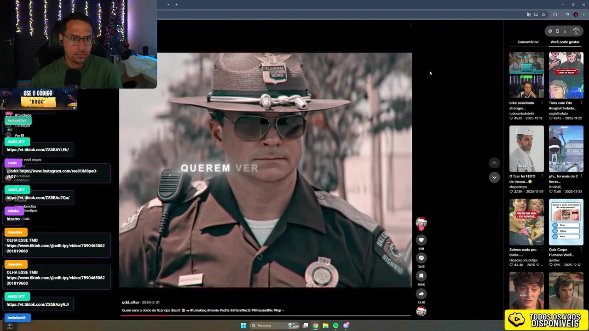Switch to the Você pode gostar tab
Image resolution: width=589 pixels, height=331 pixels.
[565, 42]
